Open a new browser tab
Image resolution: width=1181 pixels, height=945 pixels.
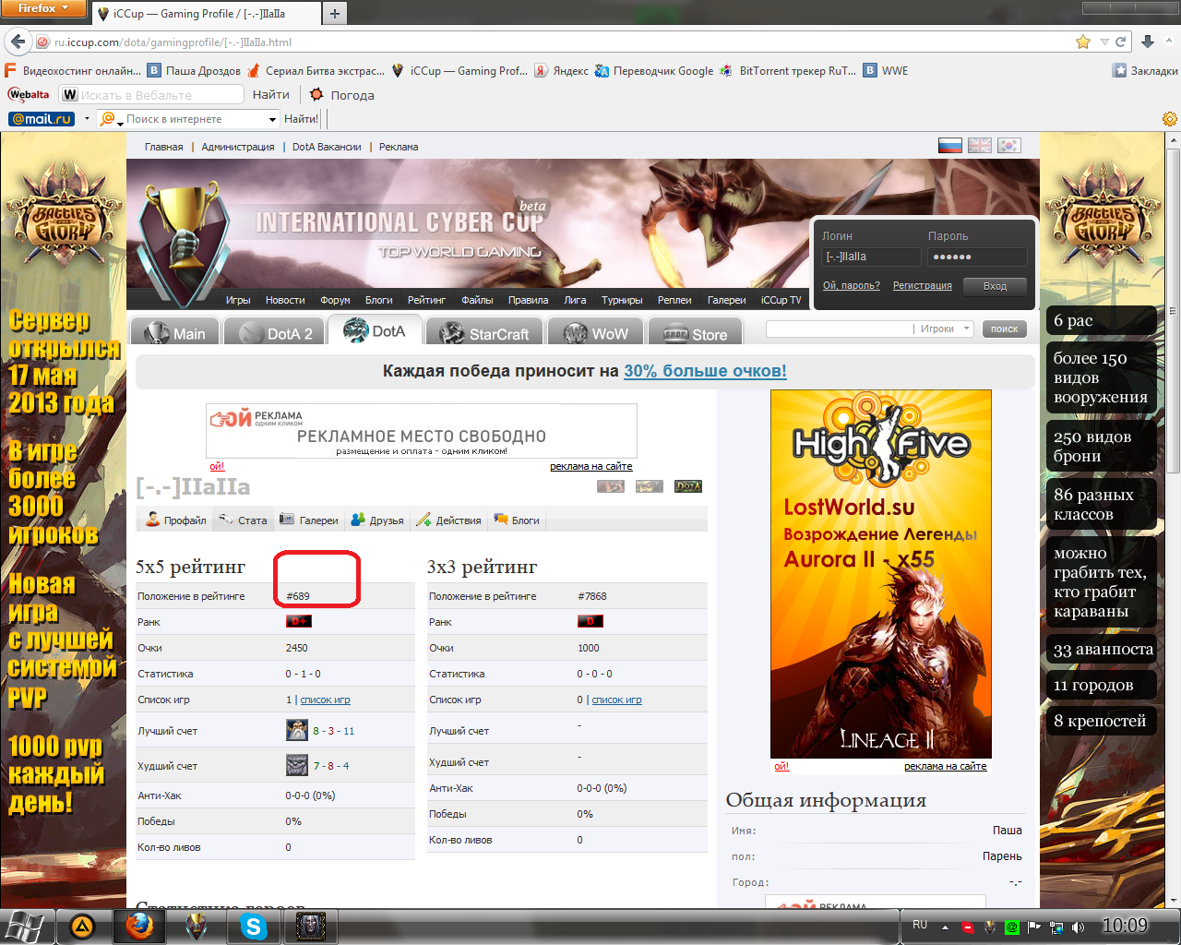[334, 13]
